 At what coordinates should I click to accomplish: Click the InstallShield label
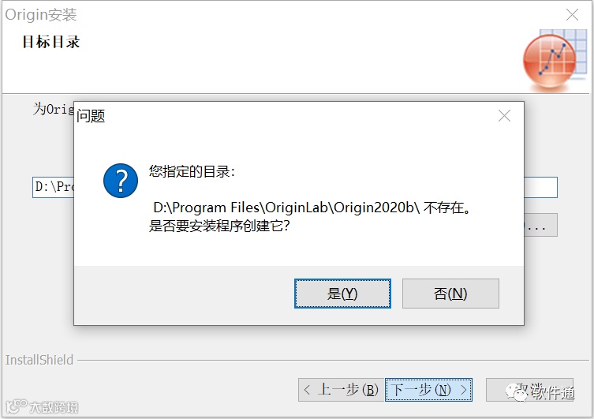[x=39, y=360]
